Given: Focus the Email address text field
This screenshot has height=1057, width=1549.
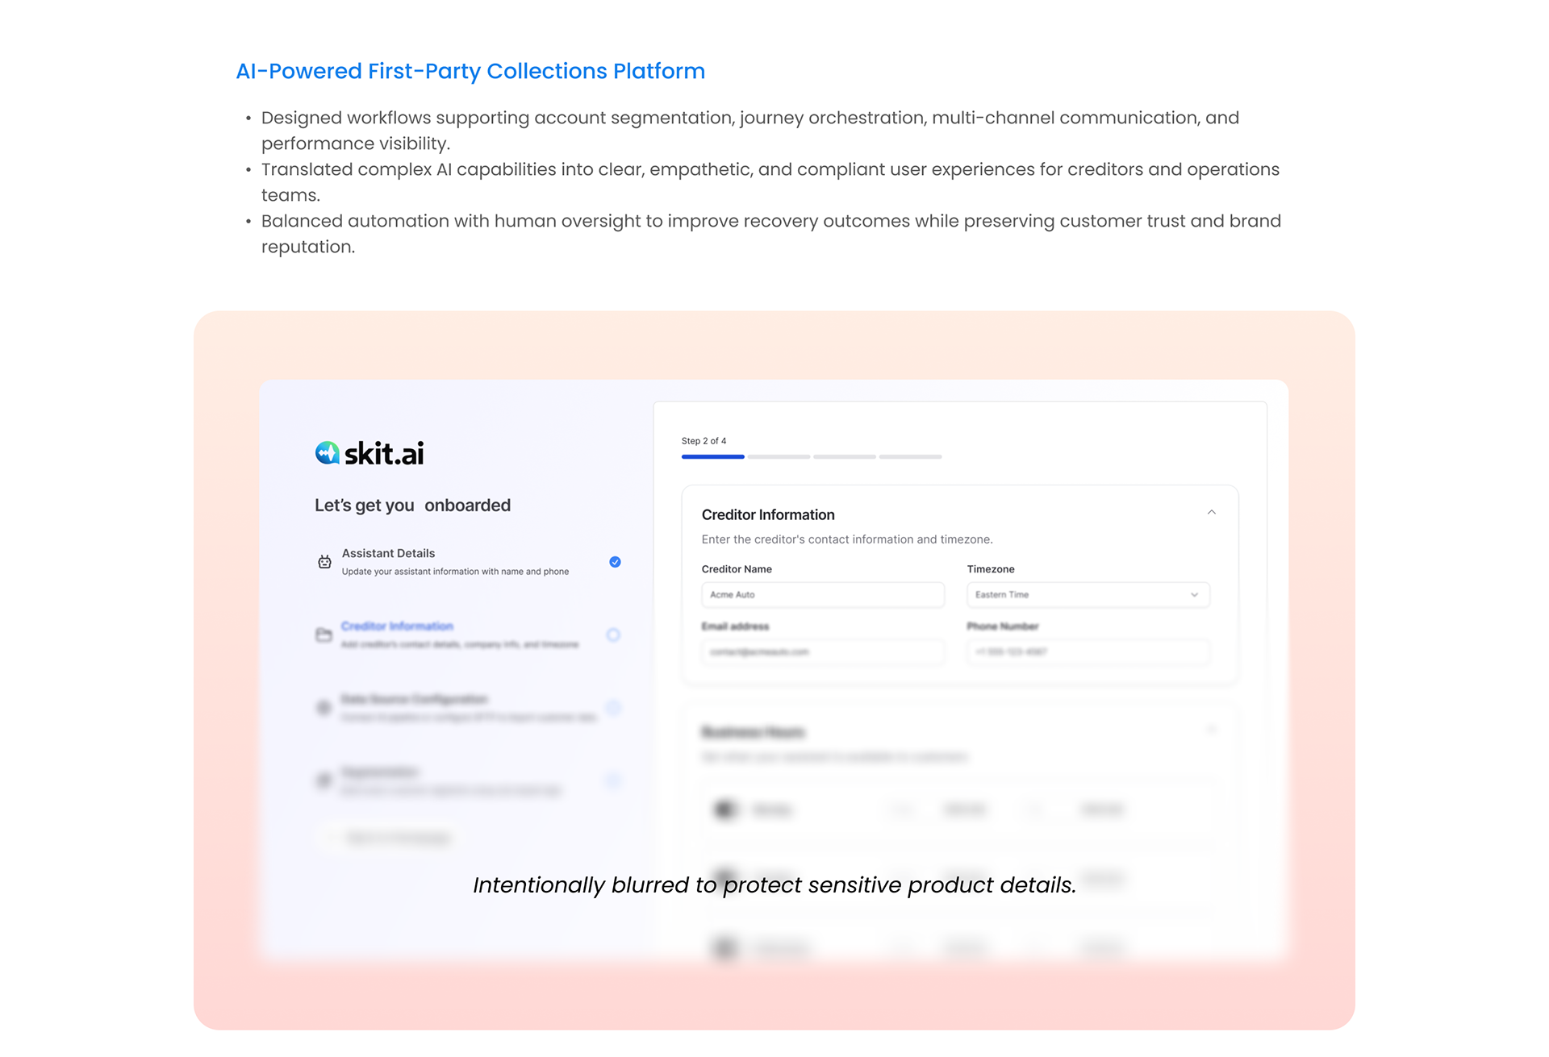Looking at the screenshot, I should click(822, 652).
